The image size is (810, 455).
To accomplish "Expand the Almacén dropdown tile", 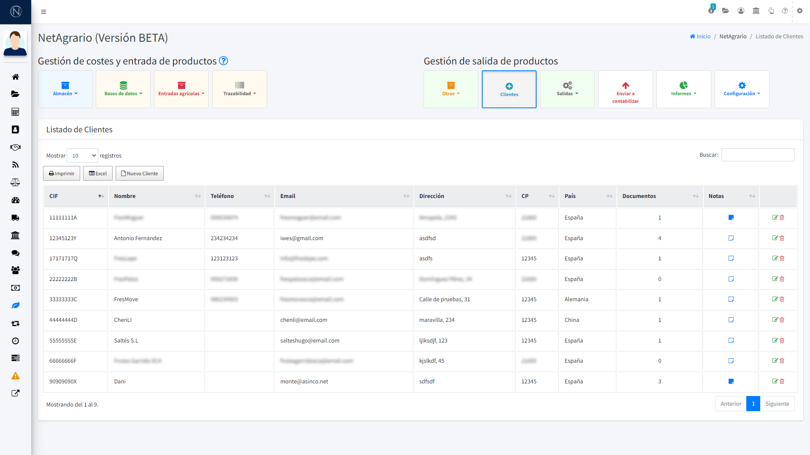I will coord(65,89).
